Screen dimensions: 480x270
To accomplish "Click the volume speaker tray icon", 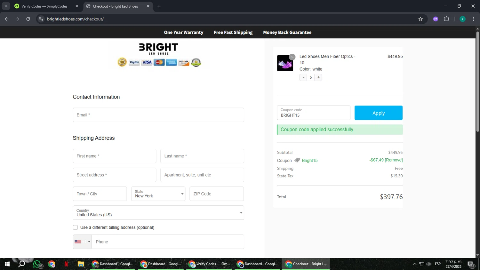I will click(429, 264).
